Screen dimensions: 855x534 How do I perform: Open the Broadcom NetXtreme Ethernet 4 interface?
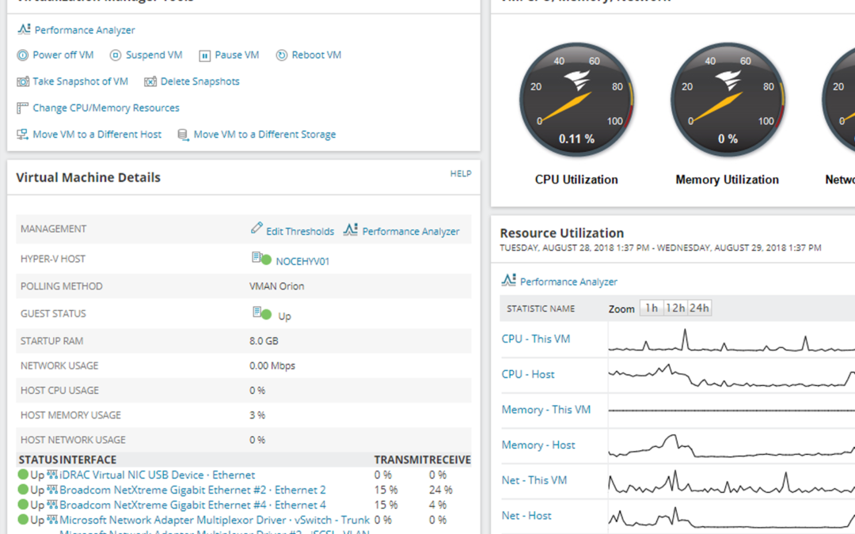[x=192, y=505]
